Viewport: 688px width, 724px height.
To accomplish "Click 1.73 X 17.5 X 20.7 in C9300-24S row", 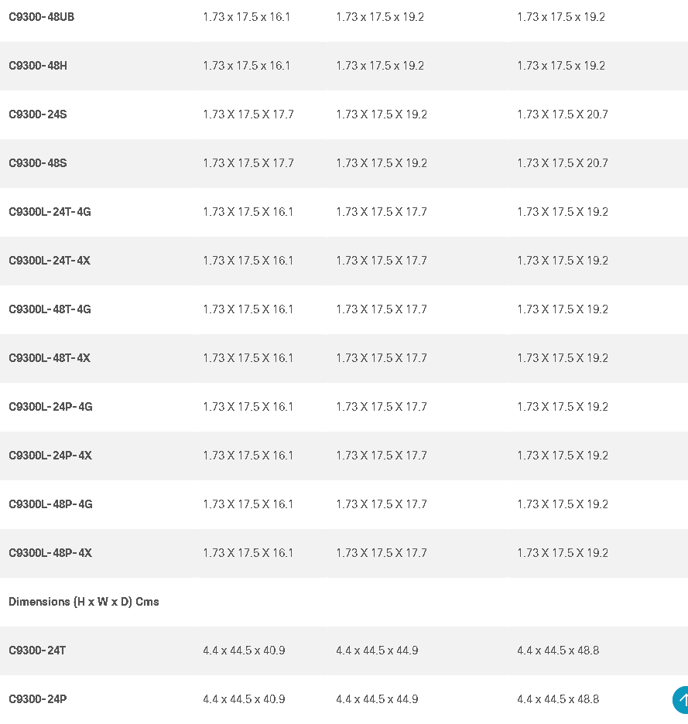I will tap(563, 114).
